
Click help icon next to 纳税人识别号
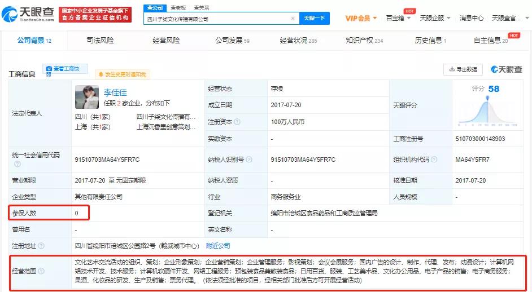coord(248,159)
